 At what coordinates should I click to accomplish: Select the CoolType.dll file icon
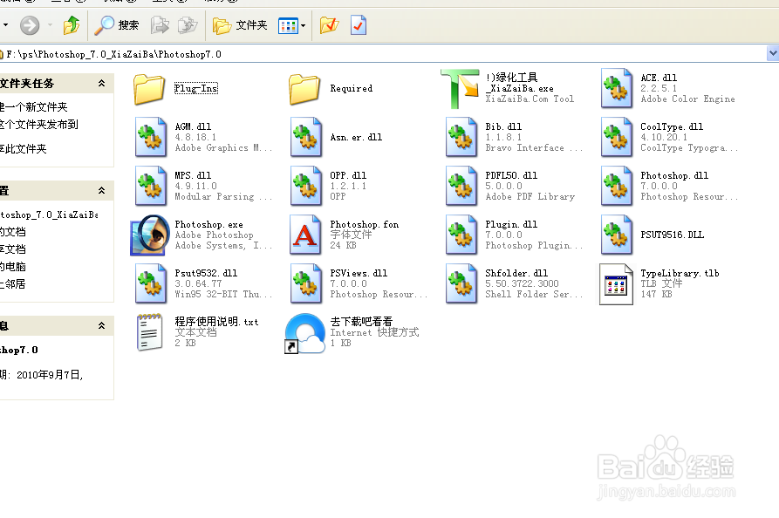617,137
